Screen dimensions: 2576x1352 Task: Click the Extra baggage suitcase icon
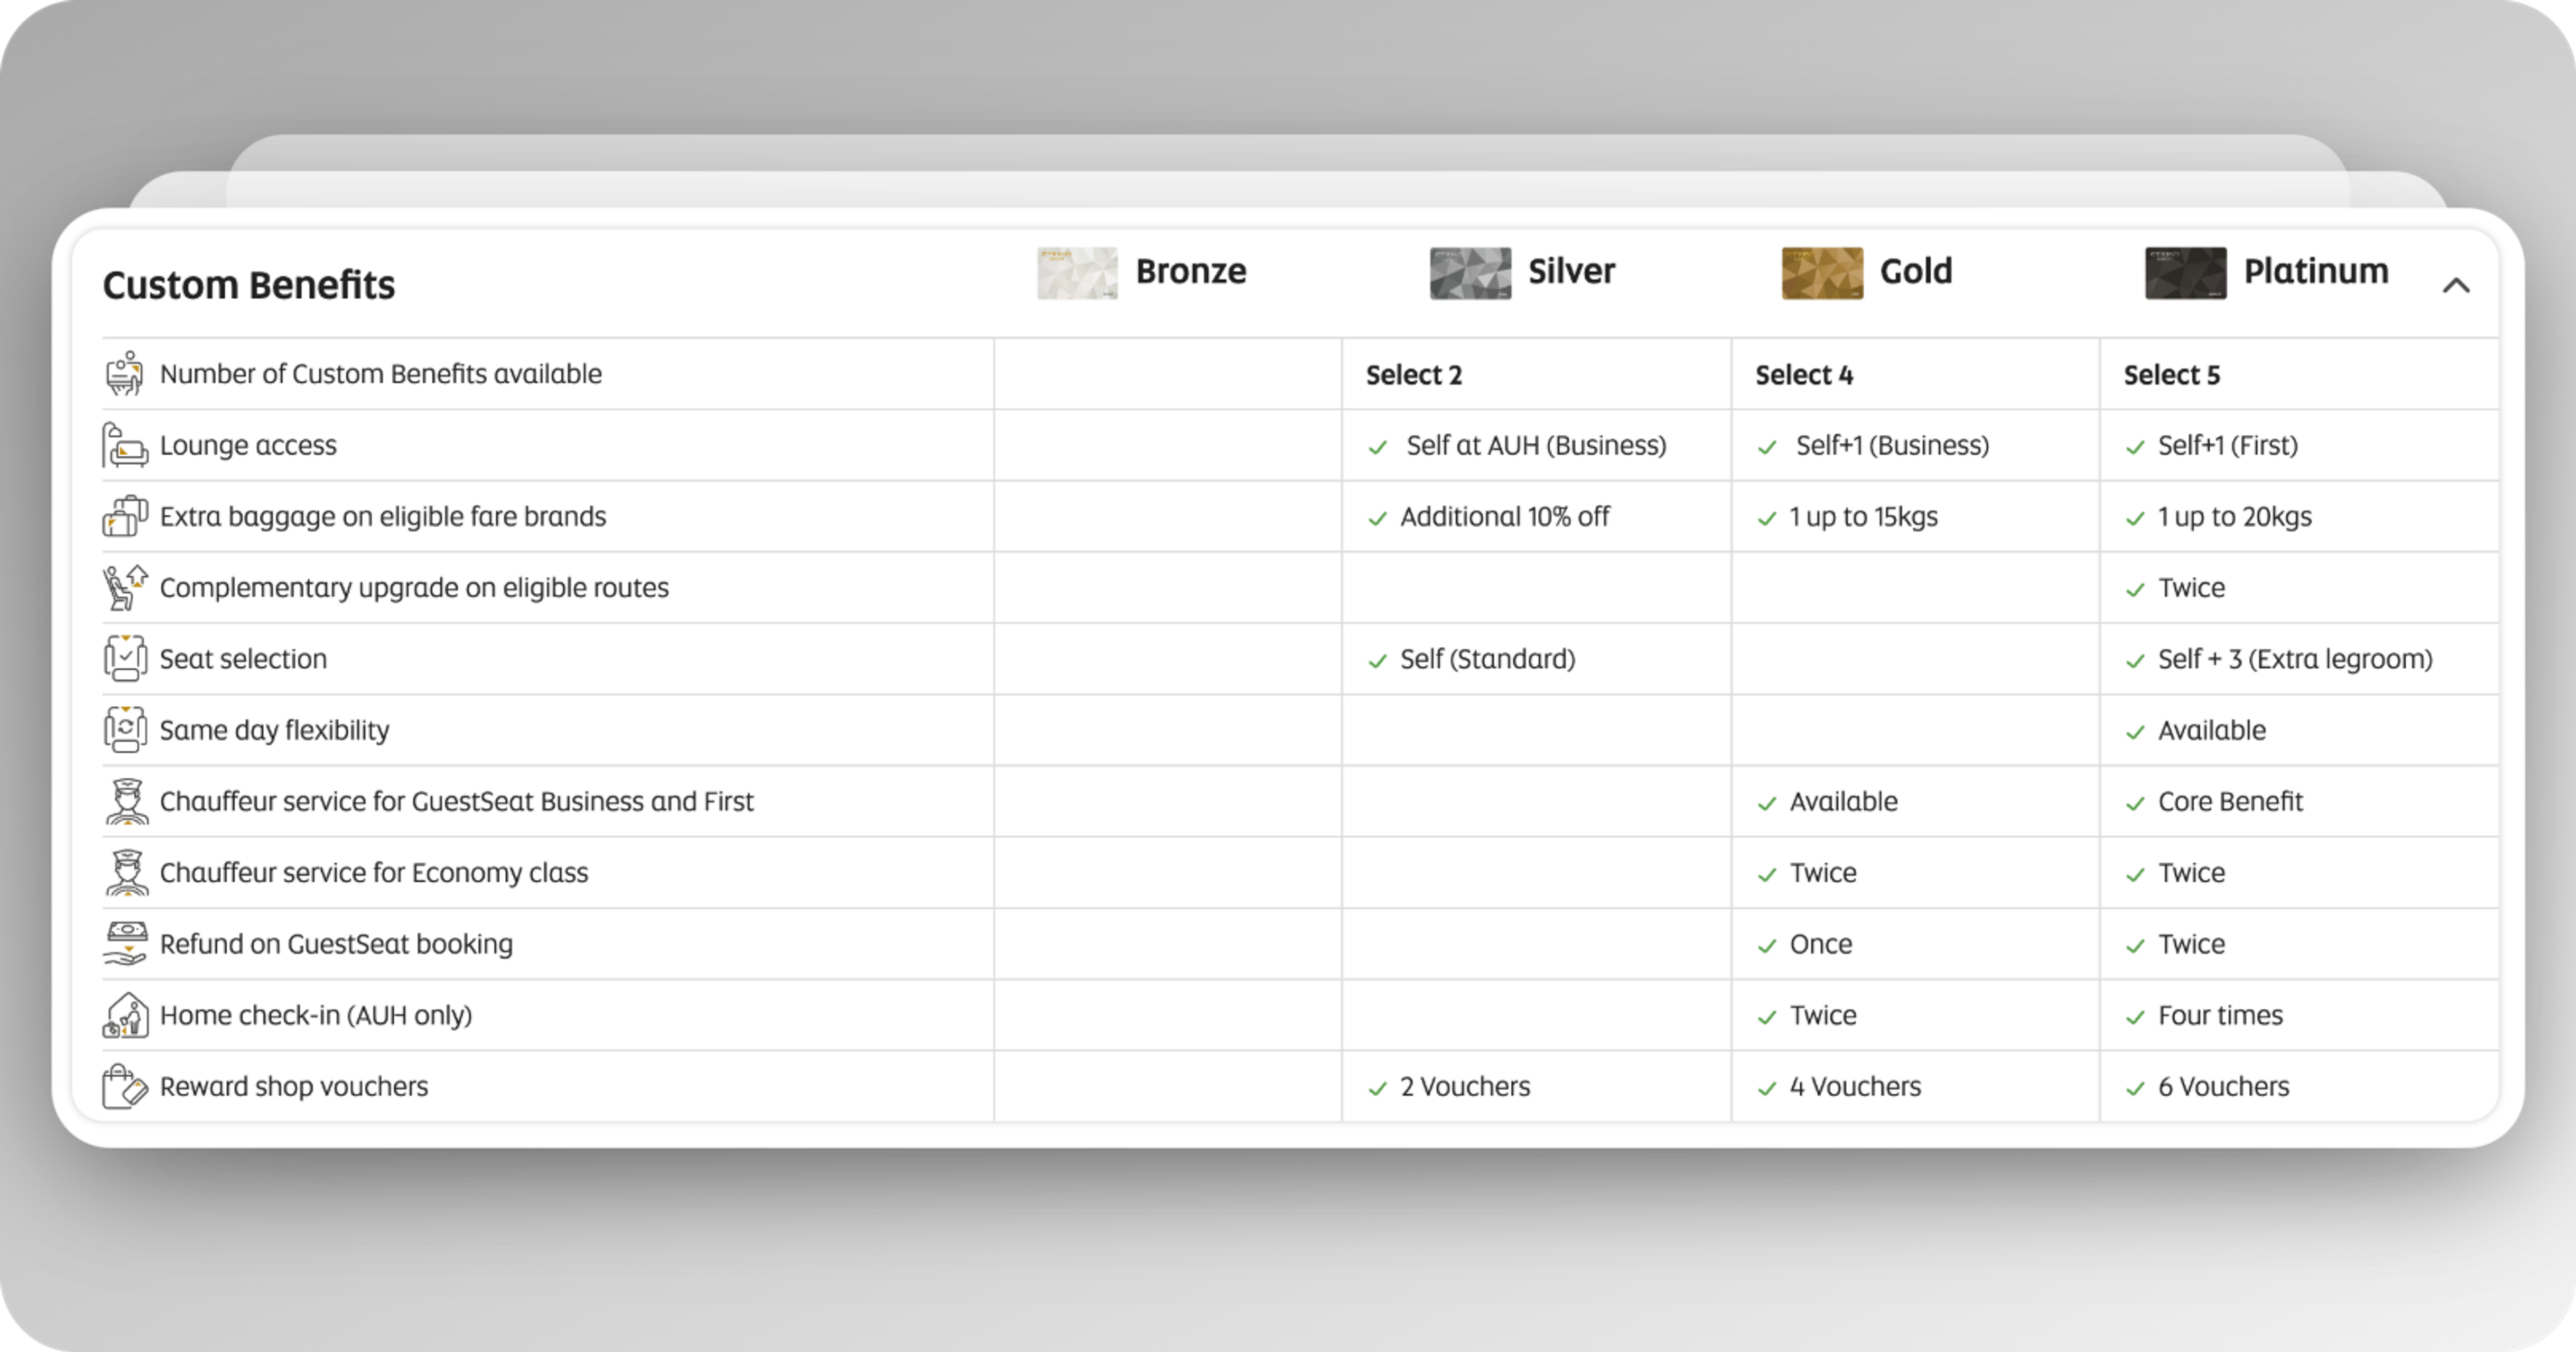tap(125, 516)
